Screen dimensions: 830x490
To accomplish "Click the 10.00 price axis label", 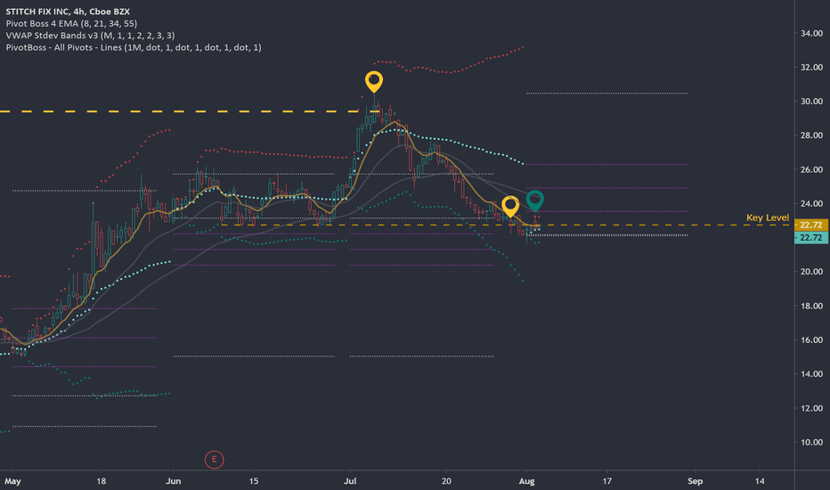I will pos(811,442).
